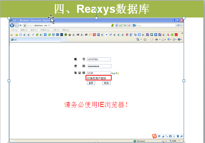Click the magnifier search button
Screen dimensions: 205x143
179,25
